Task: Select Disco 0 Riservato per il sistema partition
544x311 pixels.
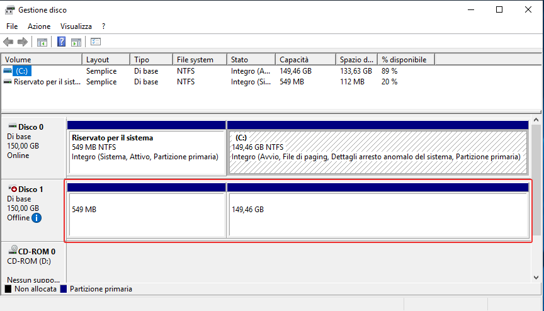Action: click(x=146, y=152)
